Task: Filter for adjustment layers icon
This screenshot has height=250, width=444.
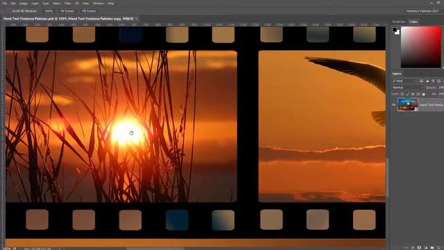Action: [x=427, y=81]
